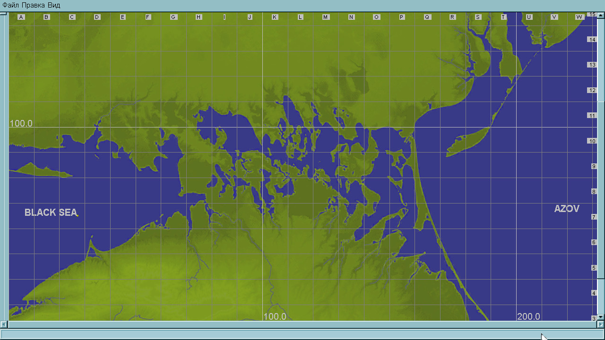The width and height of the screenshot is (605, 340).
Task: Select the V column label
Action: pos(554,17)
